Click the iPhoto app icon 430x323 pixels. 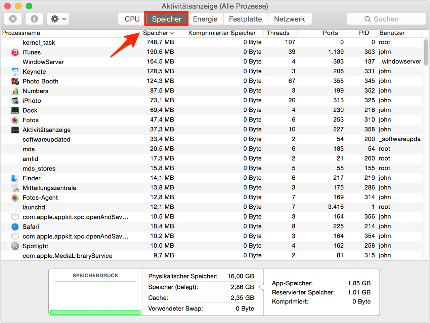click(x=15, y=101)
